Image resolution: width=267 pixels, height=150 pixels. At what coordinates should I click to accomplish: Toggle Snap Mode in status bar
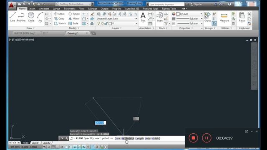click(49, 147)
